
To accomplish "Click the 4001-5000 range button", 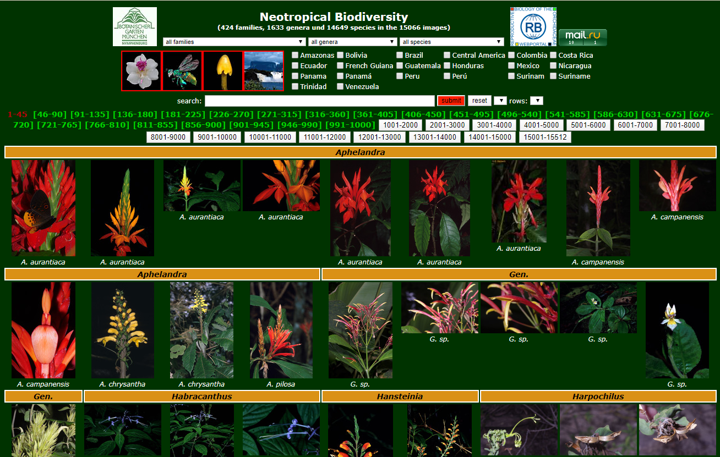I will [x=542, y=125].
